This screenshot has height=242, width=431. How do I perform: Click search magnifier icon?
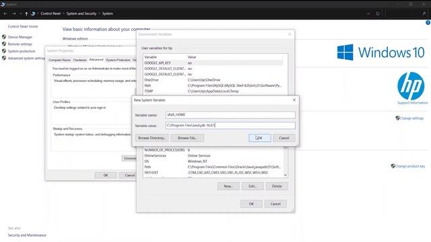pos(424,13)
